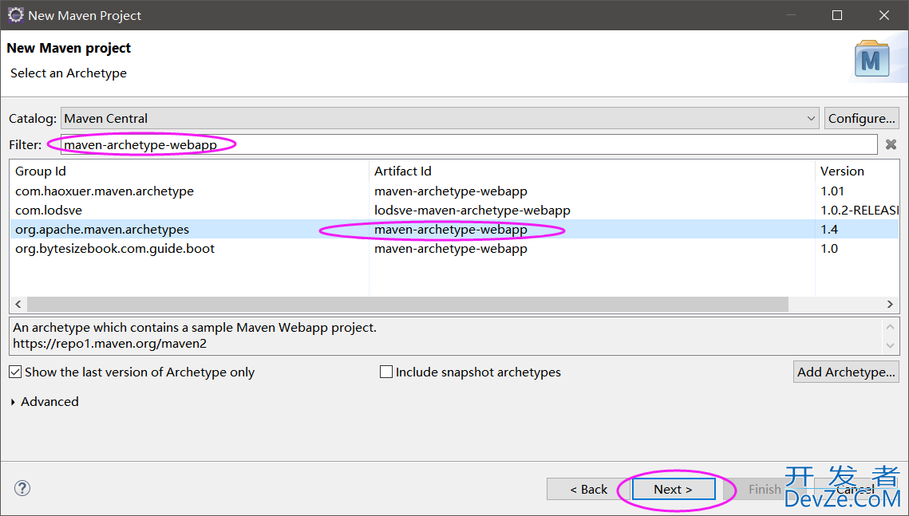The height and width of the screenshot is (516, 909).
Task: Click the repo1.maven.org URL text
Action: click(x=109, y=344)
